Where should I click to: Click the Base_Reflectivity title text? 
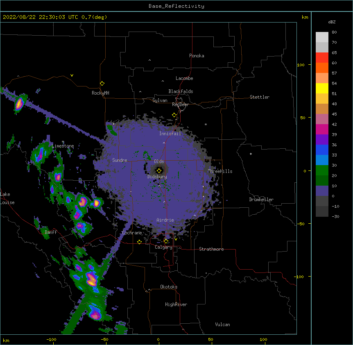(176, 6)
